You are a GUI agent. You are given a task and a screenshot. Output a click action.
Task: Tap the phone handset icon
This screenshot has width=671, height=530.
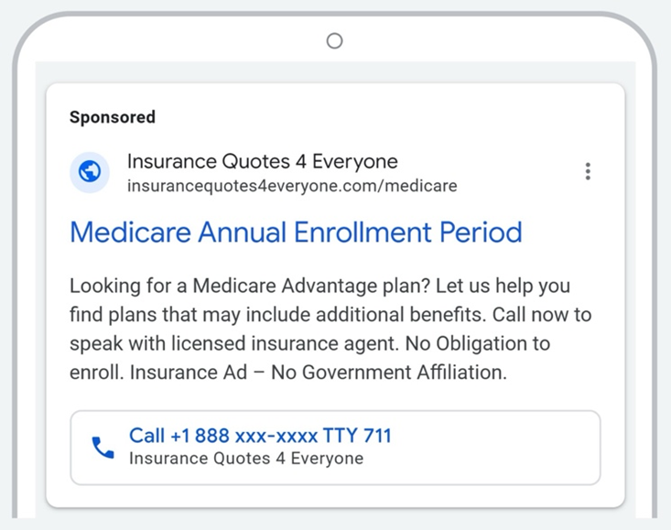102,448
